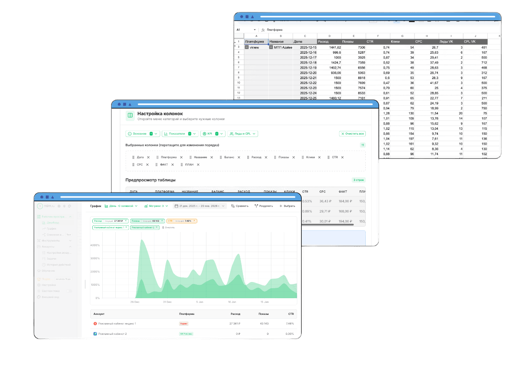
Task: Open the Основное columns dropdown
Action: click(x=143, y=134)
